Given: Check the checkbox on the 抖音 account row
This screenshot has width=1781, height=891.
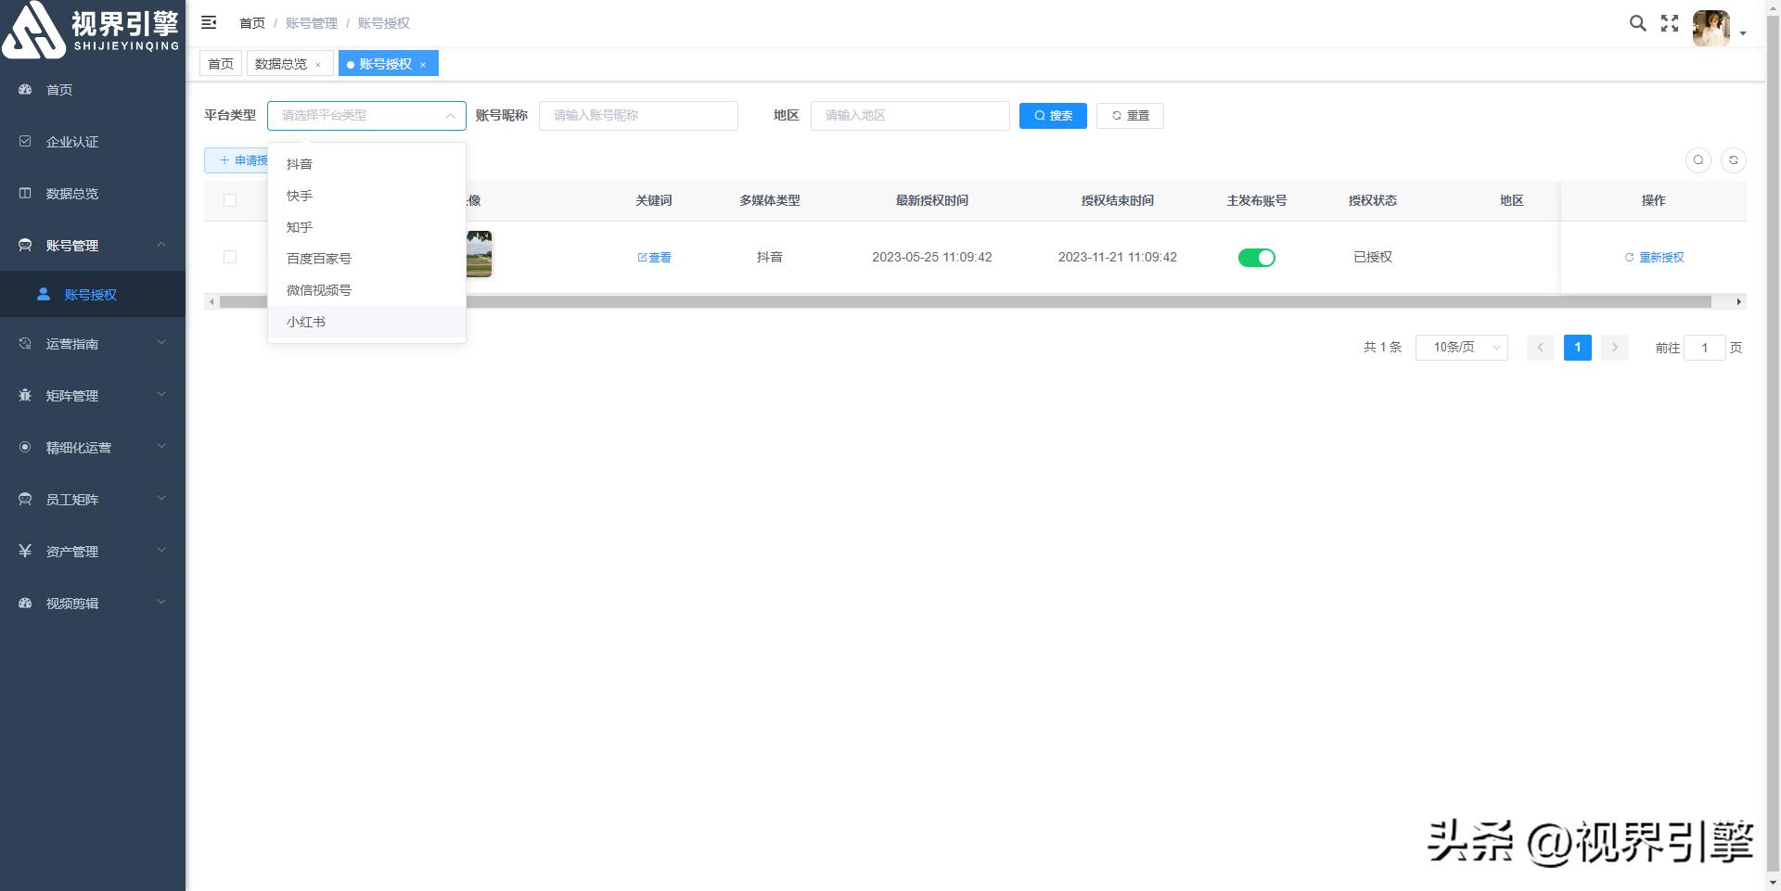Looking at the screenshot, I should 229,257.
